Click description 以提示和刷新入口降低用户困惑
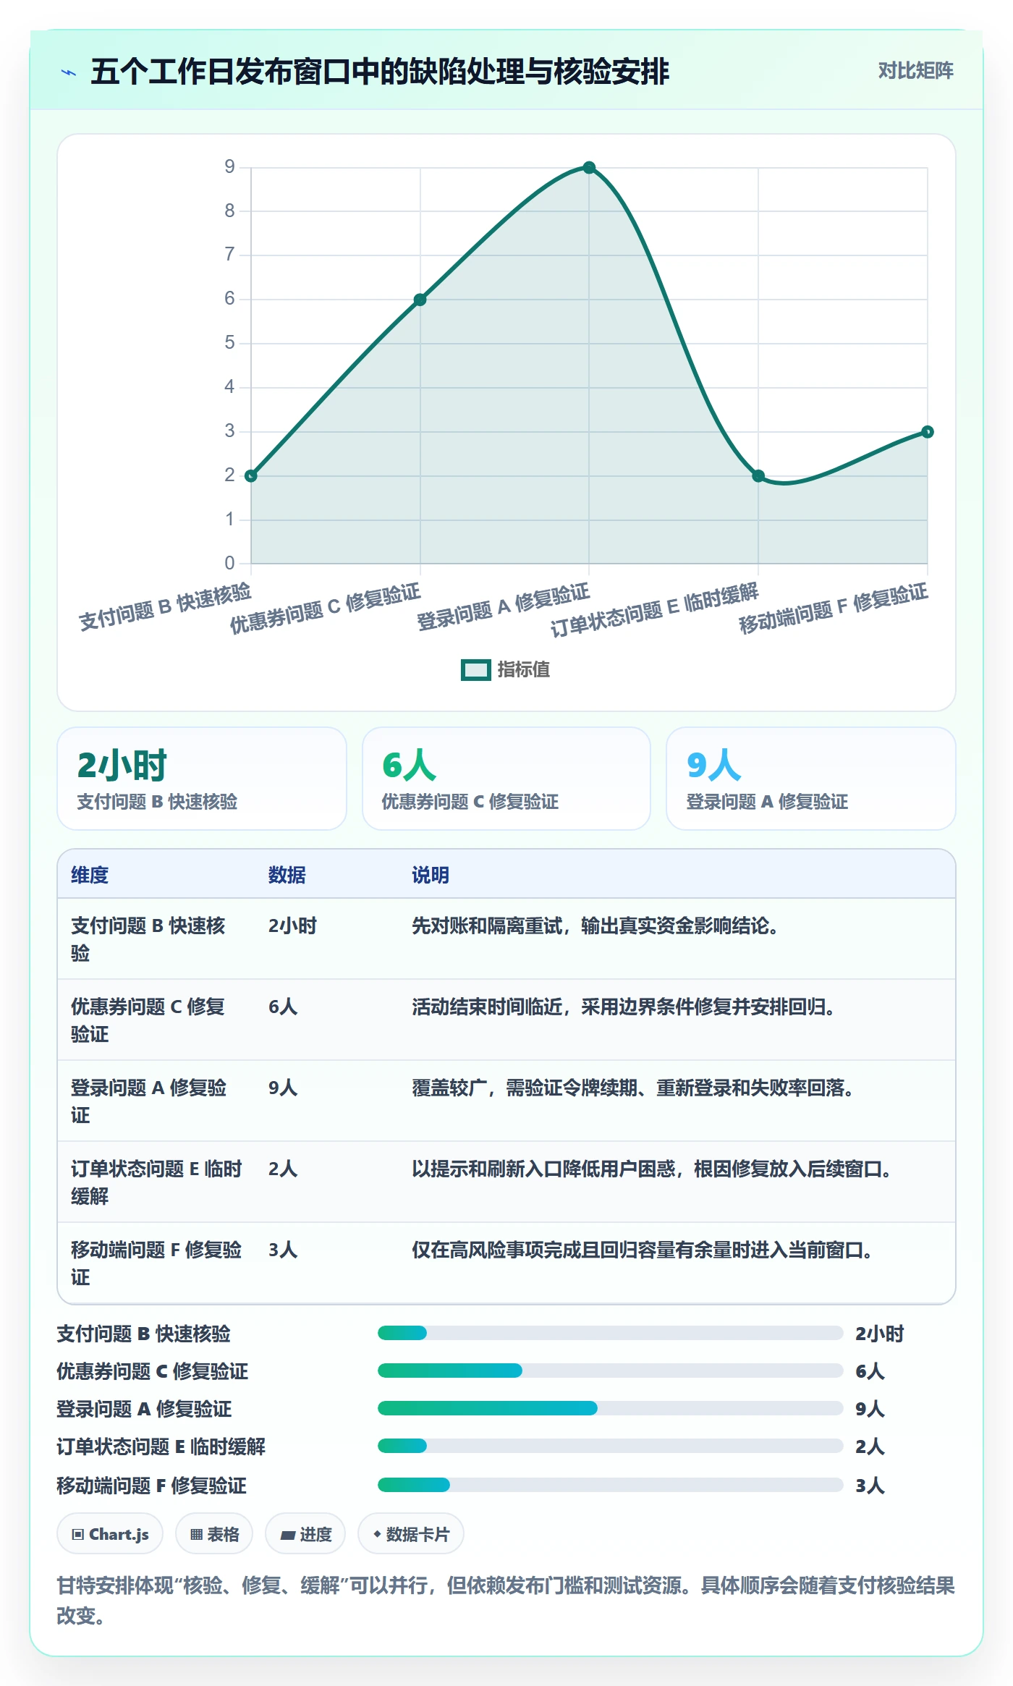The height and width of the screenshot is (1686, 1013). click(x=652, y=1169)
